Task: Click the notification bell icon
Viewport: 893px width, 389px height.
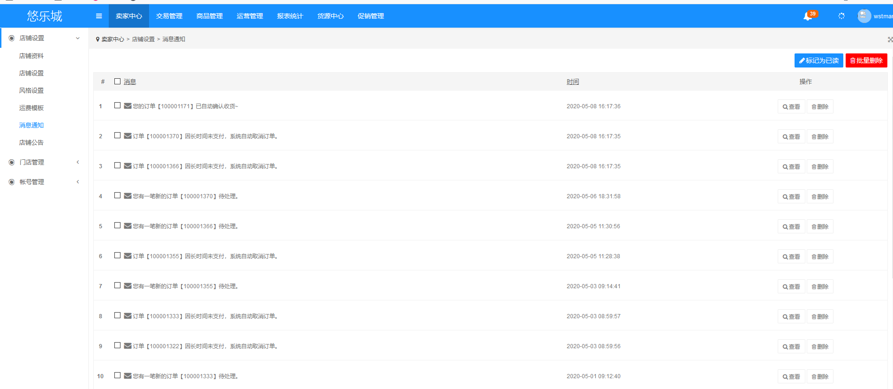Action: pyautogui.click(x=807, y=16)
